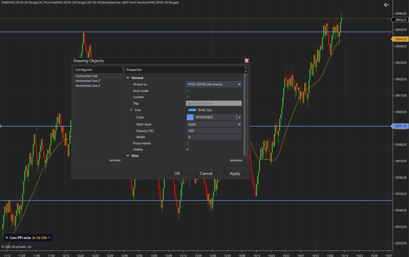Click the orange 29644,30 SMA price label
The height and width of the screenshot is (257, 409).
(400, 39)
